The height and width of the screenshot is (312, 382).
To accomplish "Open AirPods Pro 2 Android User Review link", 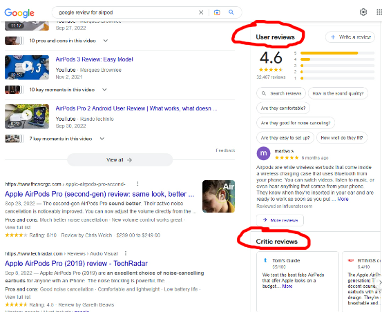I will click(136, 108).
